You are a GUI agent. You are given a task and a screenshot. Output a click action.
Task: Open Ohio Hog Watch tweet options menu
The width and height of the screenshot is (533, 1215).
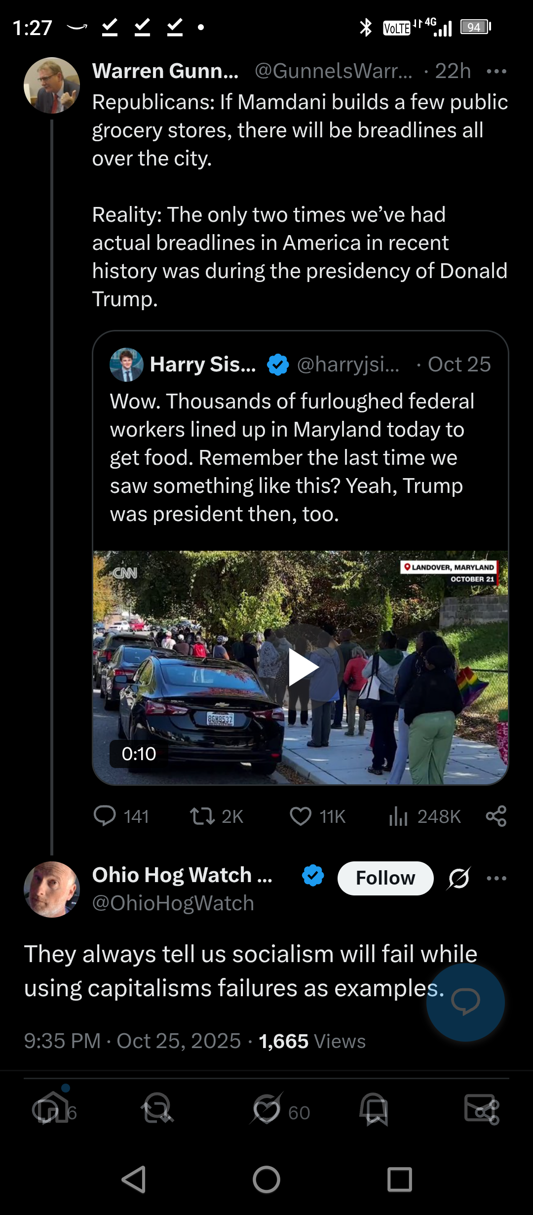pos(496,878)
